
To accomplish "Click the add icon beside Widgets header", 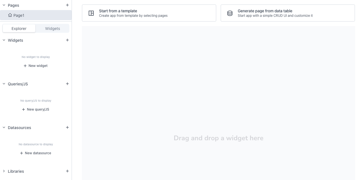I will 67,40.
